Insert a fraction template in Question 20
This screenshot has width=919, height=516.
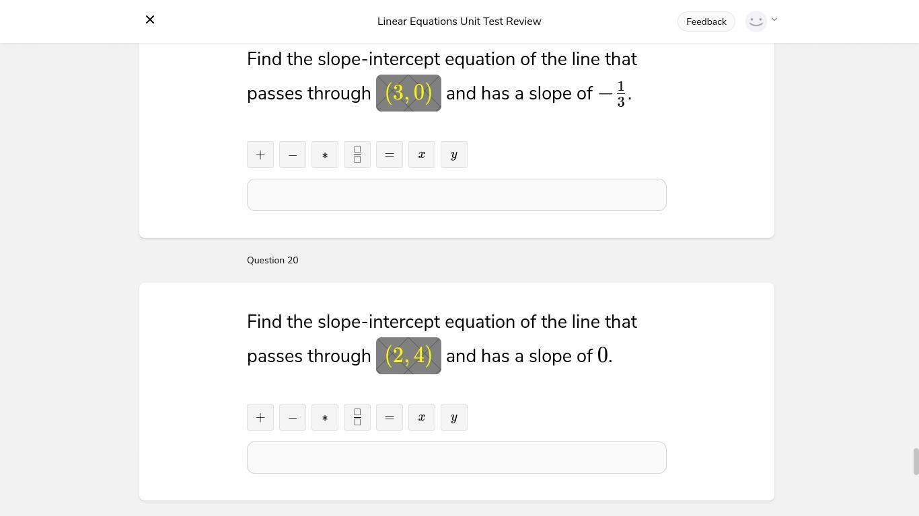357,417
